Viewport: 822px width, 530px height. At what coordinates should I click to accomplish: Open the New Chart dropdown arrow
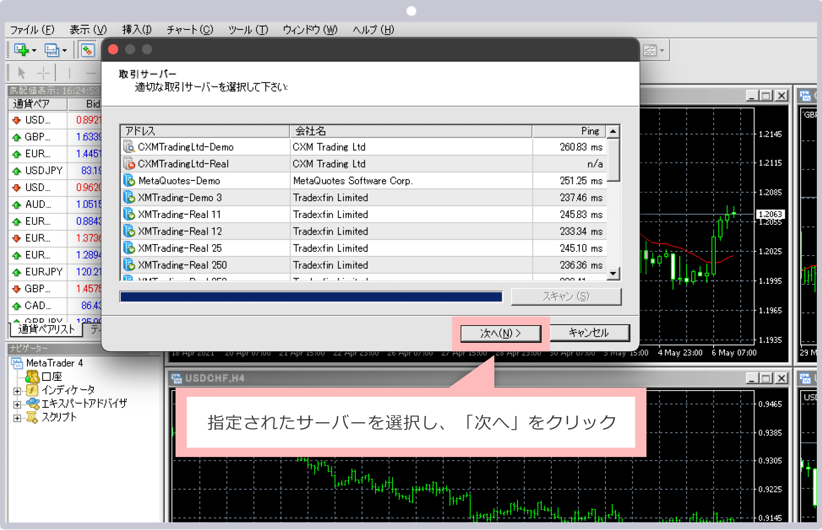pyautogui.click(x=34, y=51)
